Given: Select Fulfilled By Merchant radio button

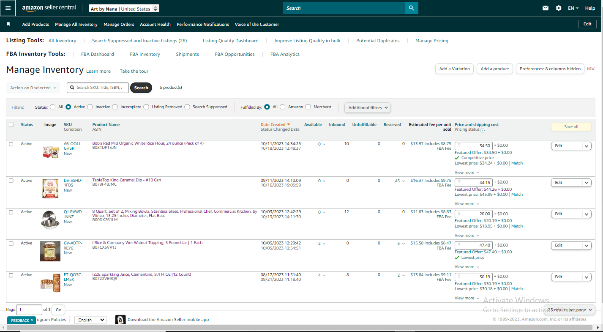Looking at the screenshot, I should pos(308,107).
